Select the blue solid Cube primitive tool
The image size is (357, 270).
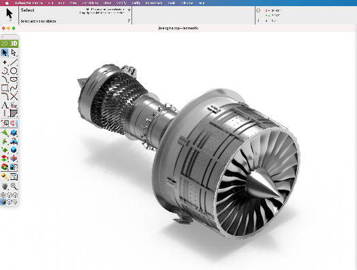[x=14, y=150]
